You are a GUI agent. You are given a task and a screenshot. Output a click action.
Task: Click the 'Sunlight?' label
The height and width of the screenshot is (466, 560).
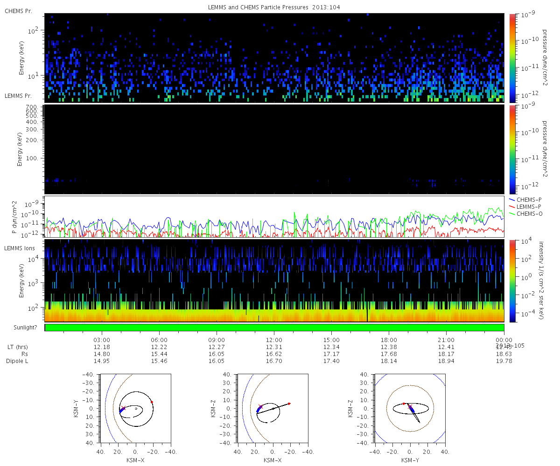pyautogui.click(x=21, y=328)
